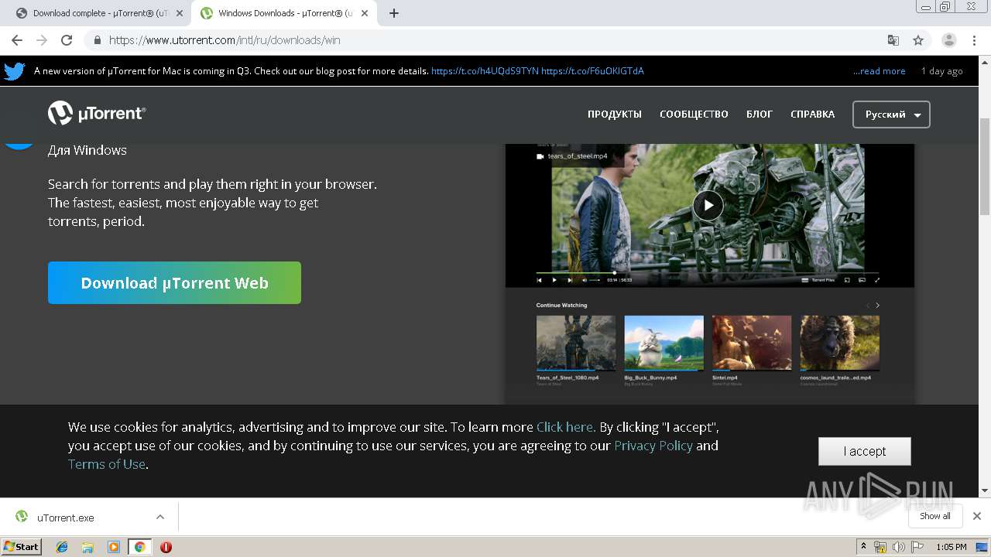Click the µTorrent logo in header

point(97,114)
